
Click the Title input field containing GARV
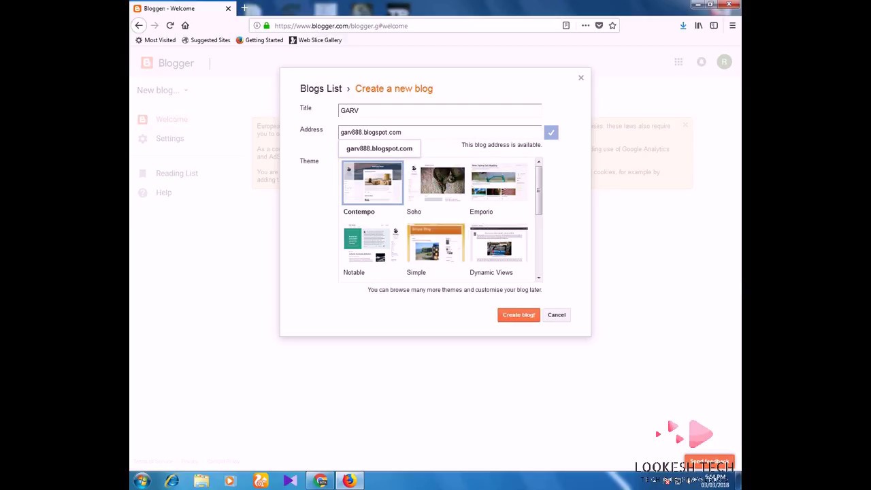(440, 110)
